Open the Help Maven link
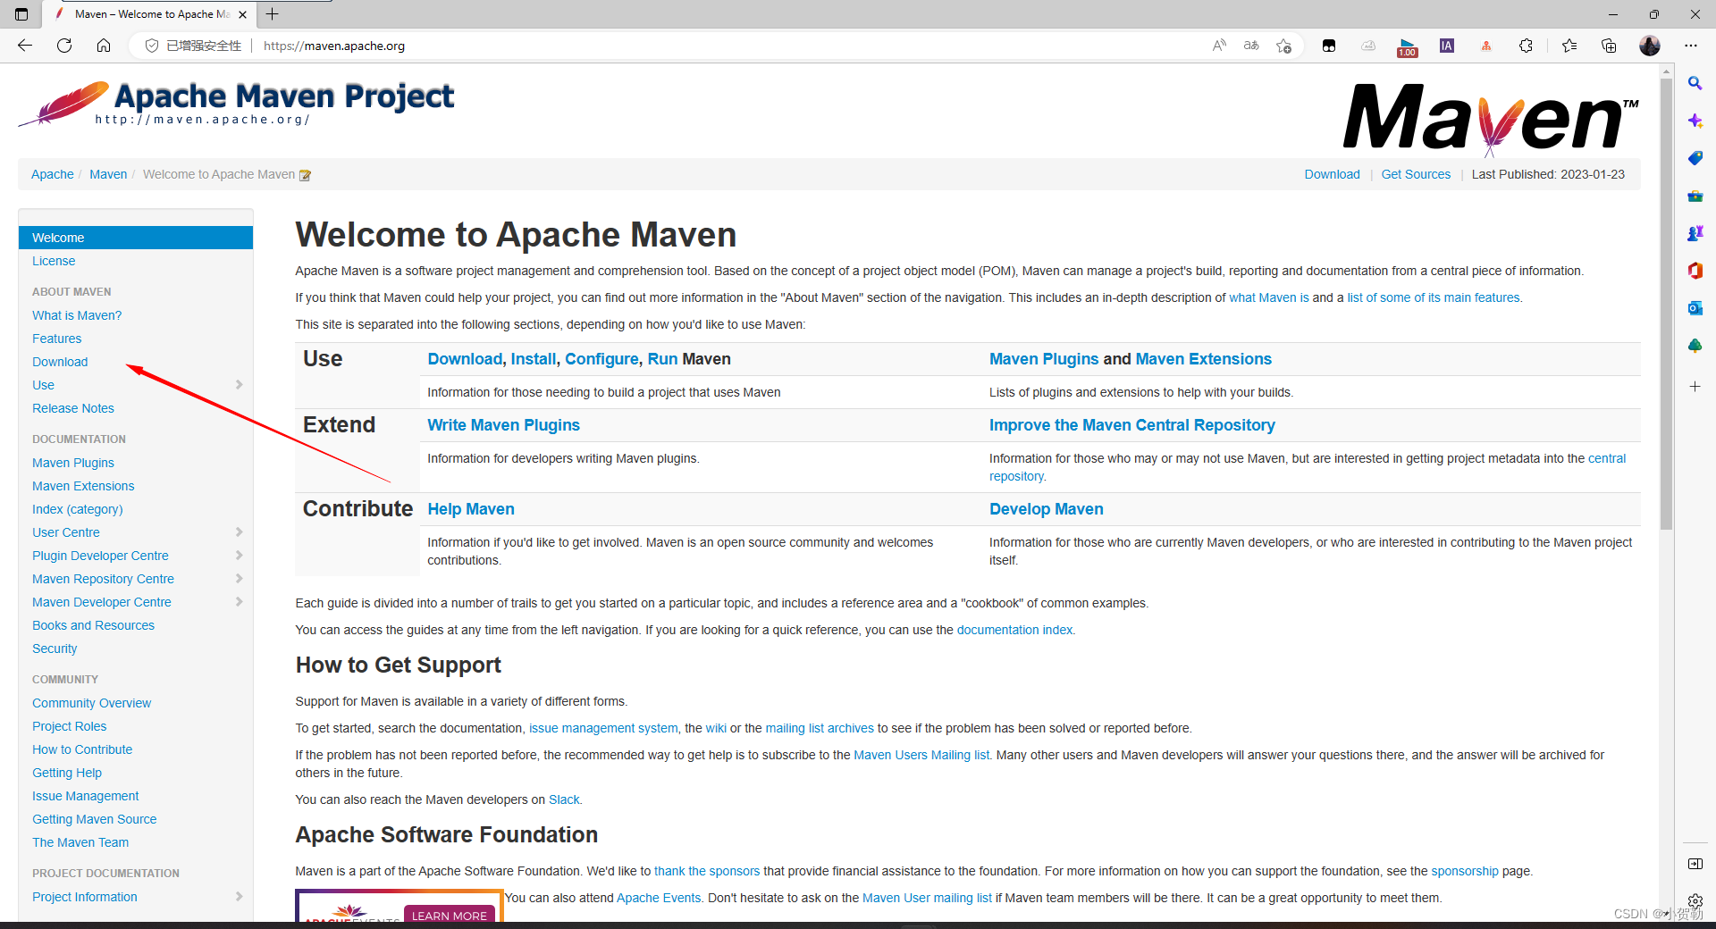This screenshot has height=929, width=1716. pyautogui.click(x=471, y=509)
